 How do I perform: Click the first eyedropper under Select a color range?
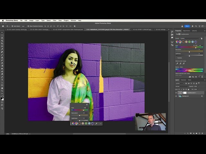[177, 64]
